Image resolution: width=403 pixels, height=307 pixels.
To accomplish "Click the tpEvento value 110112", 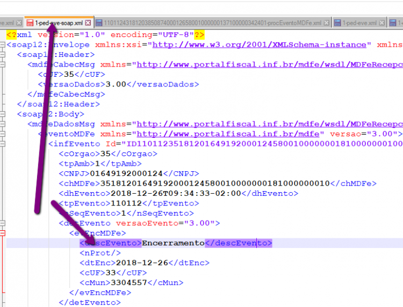I will 126,203.
